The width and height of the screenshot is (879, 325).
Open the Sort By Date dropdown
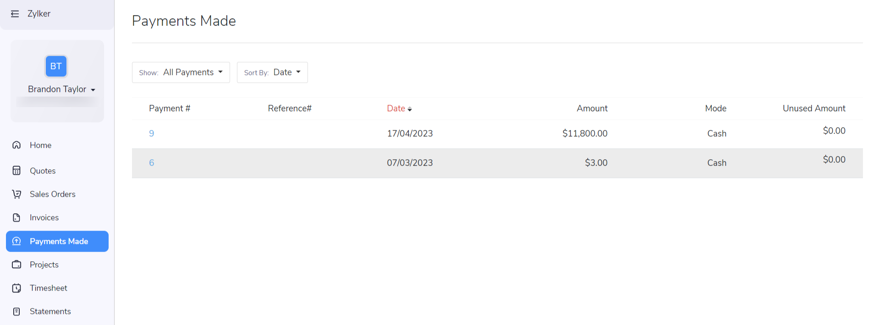(x=272, y=72)
